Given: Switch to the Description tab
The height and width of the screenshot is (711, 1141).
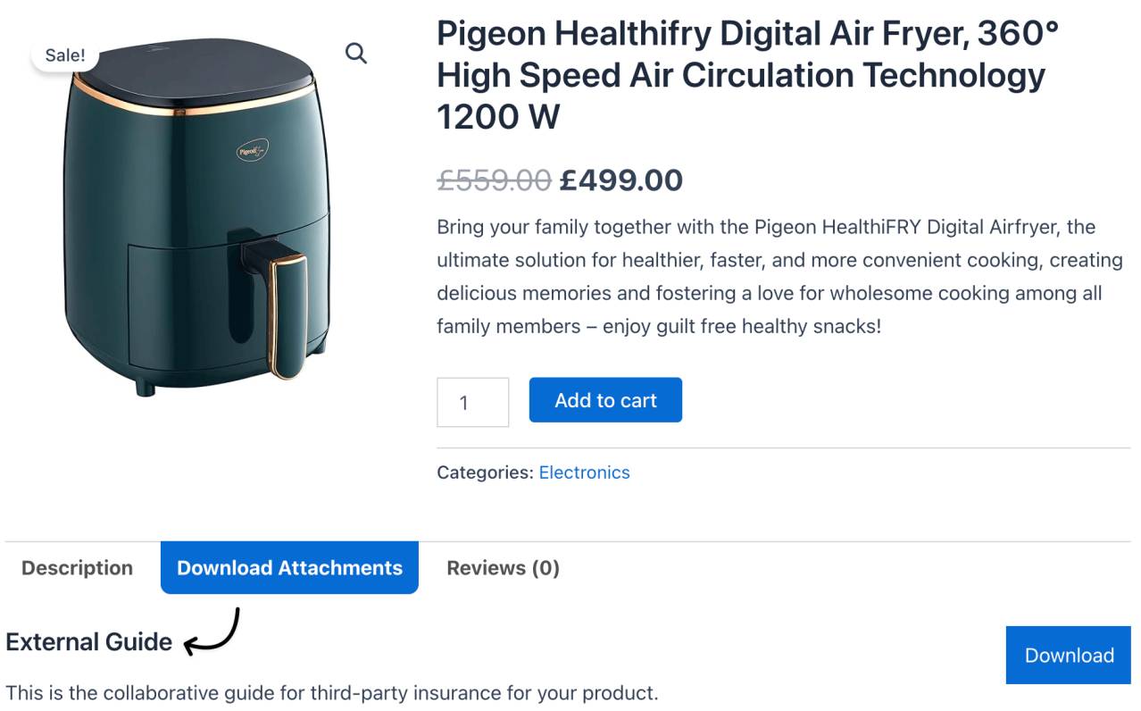Looking at the screenshot, I should pos(77,568).
